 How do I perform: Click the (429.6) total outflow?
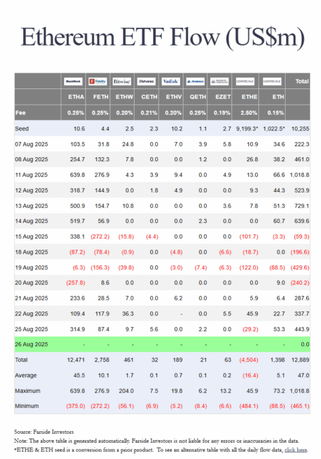pos(300,268)
